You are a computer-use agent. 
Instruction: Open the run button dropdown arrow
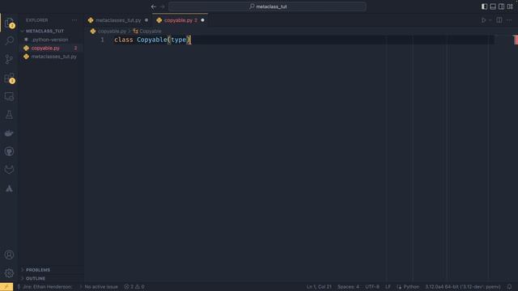490,20
